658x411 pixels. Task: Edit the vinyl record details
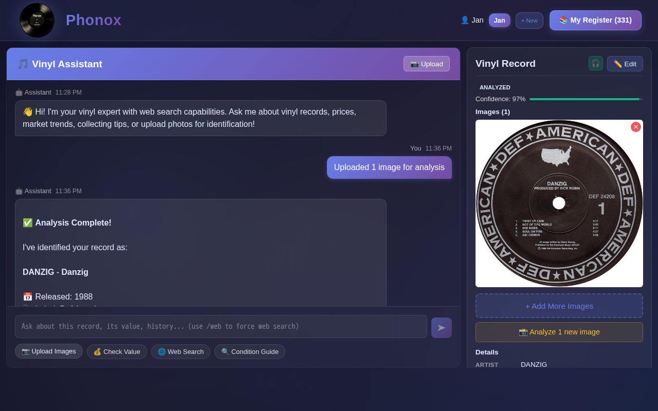625,64
